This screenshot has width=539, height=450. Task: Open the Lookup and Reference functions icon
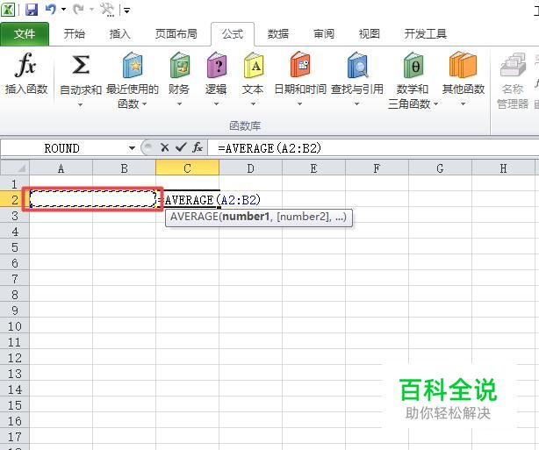(357, 65)
